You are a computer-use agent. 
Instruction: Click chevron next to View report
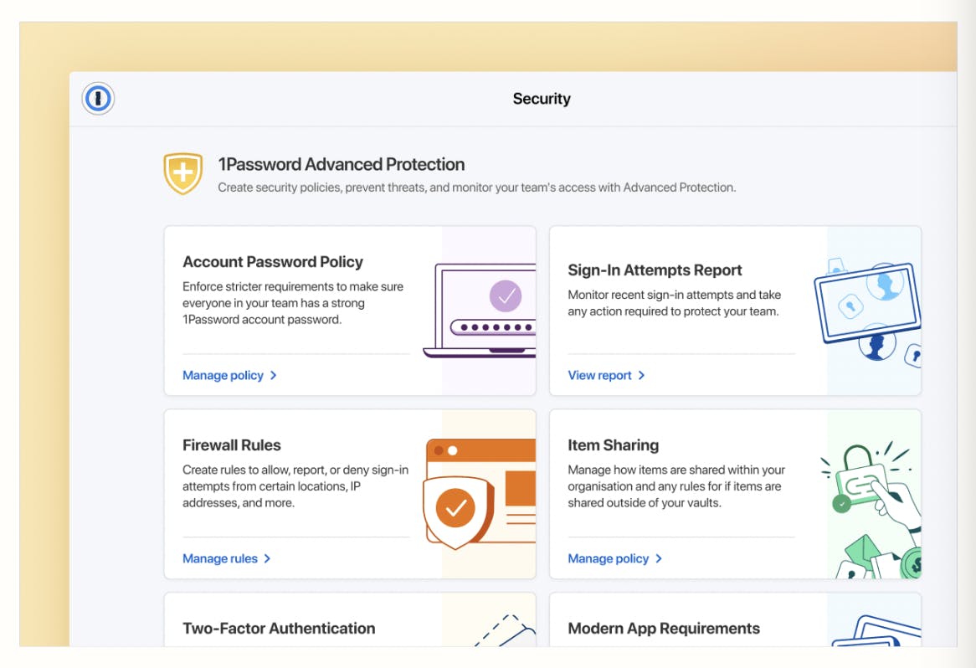pos(642,376)
